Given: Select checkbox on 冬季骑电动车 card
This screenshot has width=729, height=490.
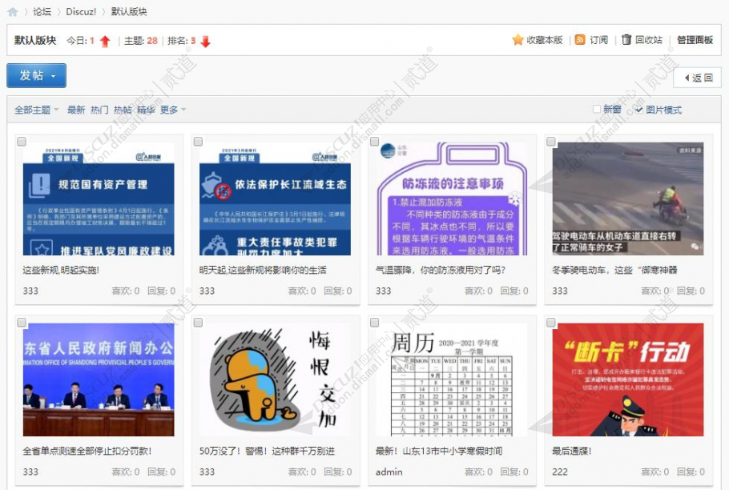Looking at the screenshot, I should [551, 141].
